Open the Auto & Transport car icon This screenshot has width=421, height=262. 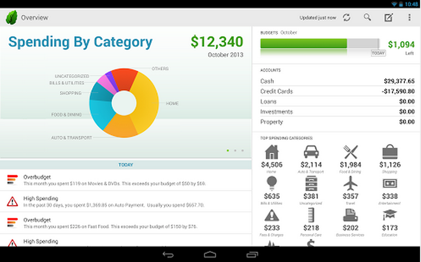tap(311, 152)
